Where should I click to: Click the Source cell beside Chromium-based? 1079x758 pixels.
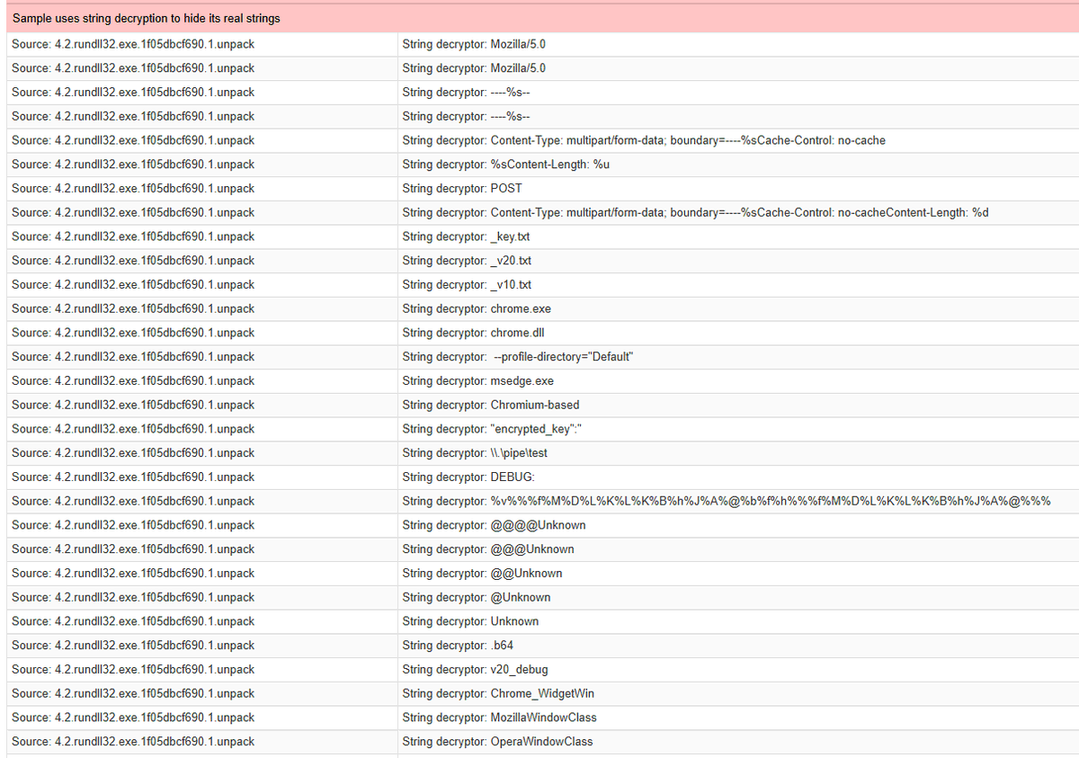click(x=201, y=405)
